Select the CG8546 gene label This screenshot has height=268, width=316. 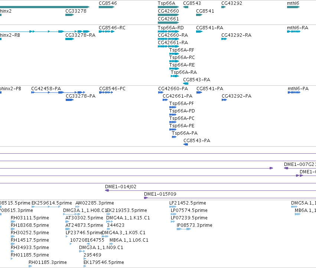[x=108, y=3]
